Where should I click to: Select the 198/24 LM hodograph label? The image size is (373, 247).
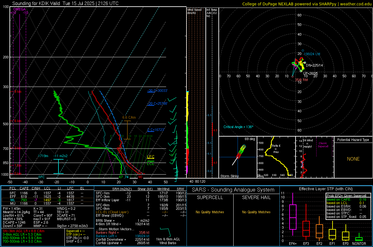pyautogui.click(x=312, y=54)
